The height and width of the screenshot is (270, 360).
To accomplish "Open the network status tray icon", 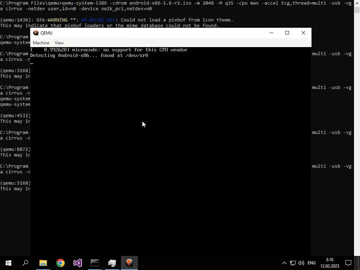I will [x=293, y=263].
